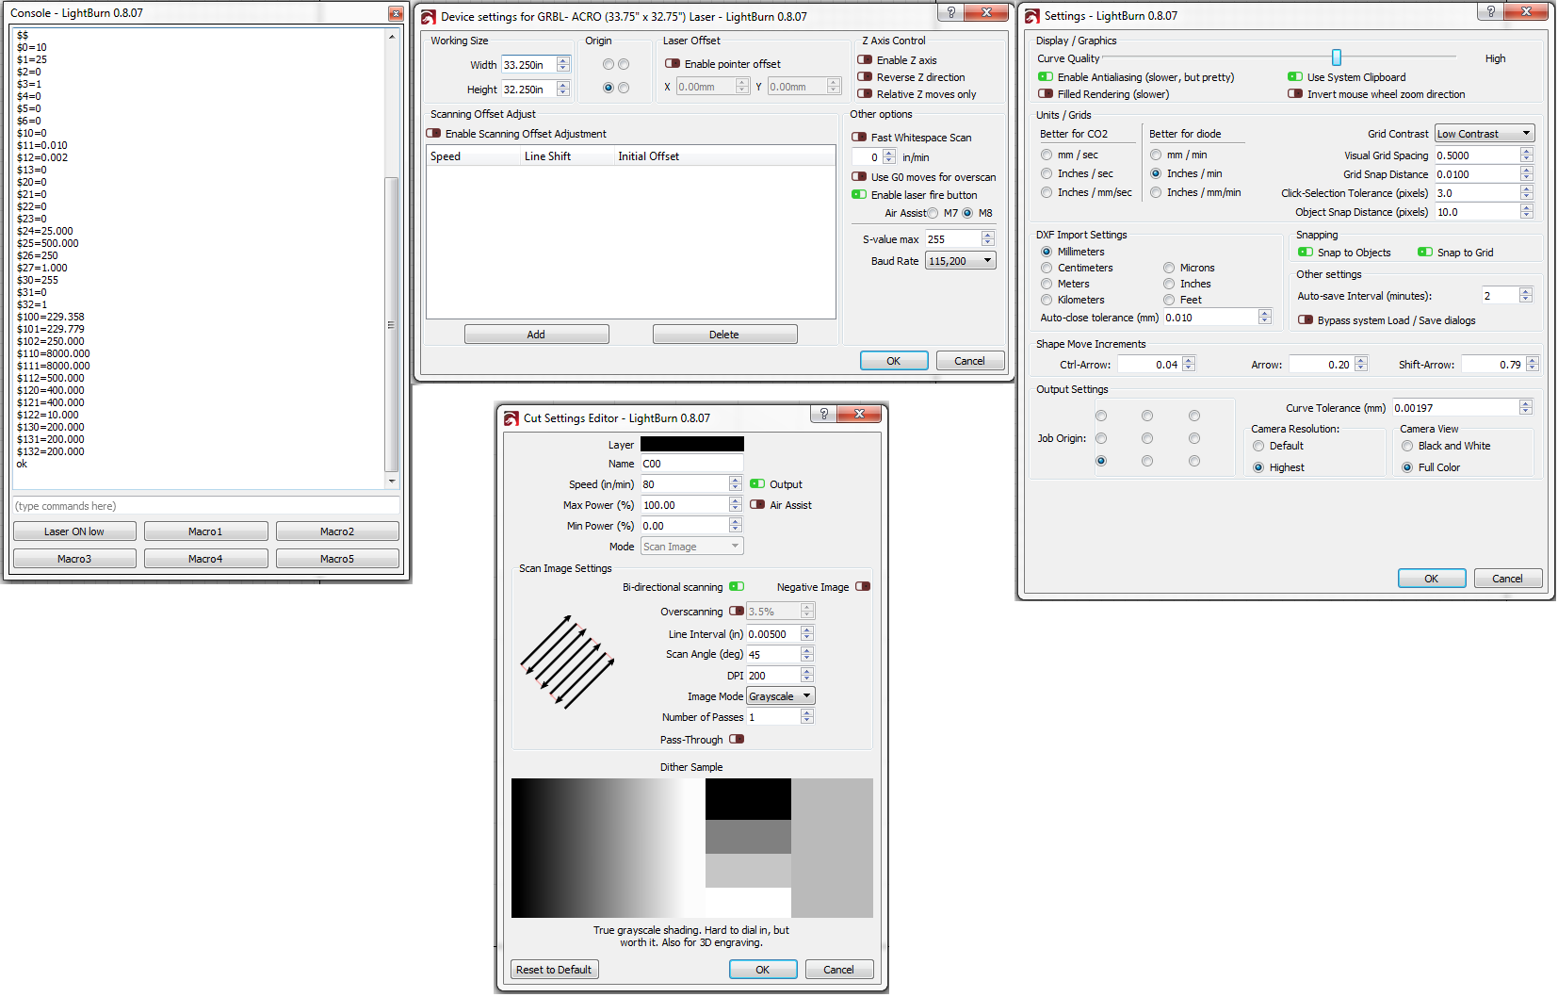Image resolution: width=1558 pixels, height=997 pixels.
Task: Click the black Layer color swatch
Action: click(x=691, y=445)
